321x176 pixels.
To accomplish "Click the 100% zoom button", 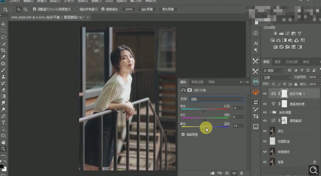I will [x=128, y=10].
